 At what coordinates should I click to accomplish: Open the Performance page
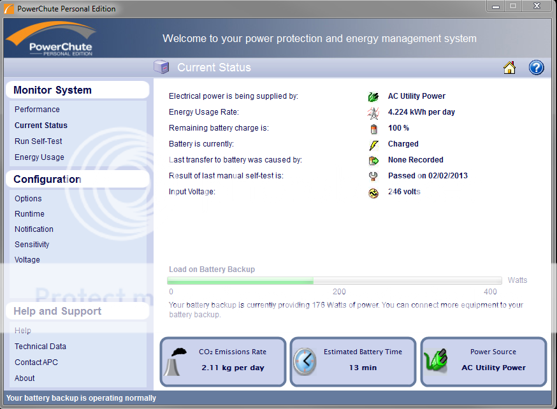click(37, 110)
